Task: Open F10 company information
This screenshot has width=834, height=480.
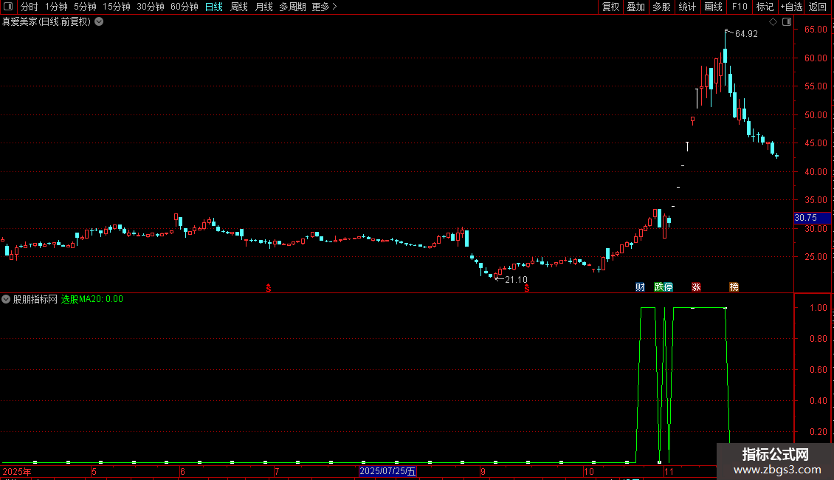Action: click(740, 7)
